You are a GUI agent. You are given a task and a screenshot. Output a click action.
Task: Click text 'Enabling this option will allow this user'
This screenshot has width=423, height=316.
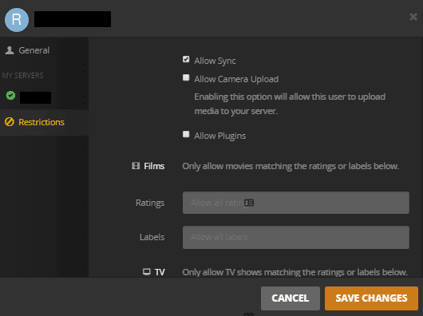[264, 97]
